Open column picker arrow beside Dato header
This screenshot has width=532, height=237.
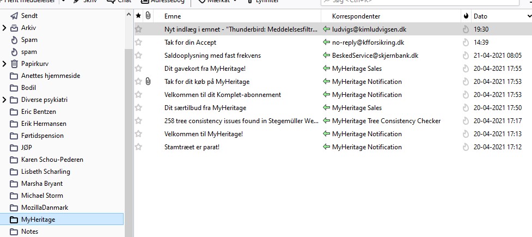(529, 16)
